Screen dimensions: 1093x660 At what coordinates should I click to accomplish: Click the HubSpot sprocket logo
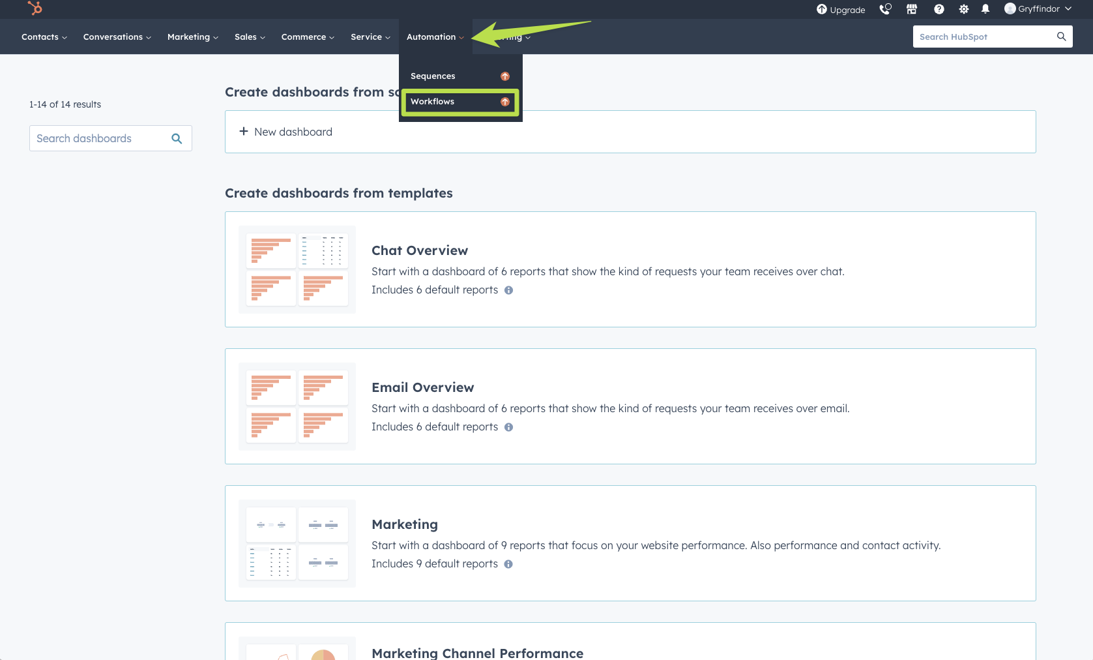coord(35,8)
